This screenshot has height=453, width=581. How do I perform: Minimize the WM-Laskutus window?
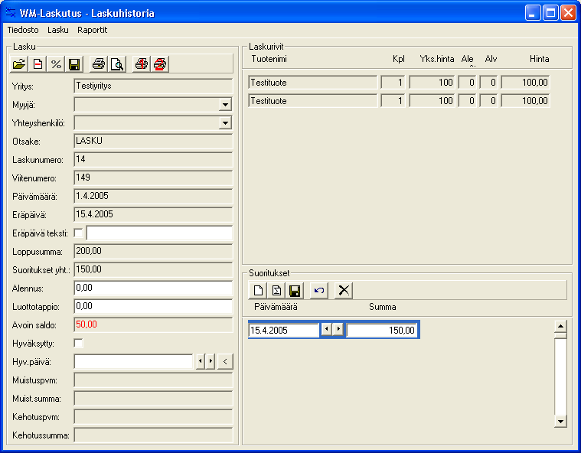pyautogui.click(x=533, y=13)
